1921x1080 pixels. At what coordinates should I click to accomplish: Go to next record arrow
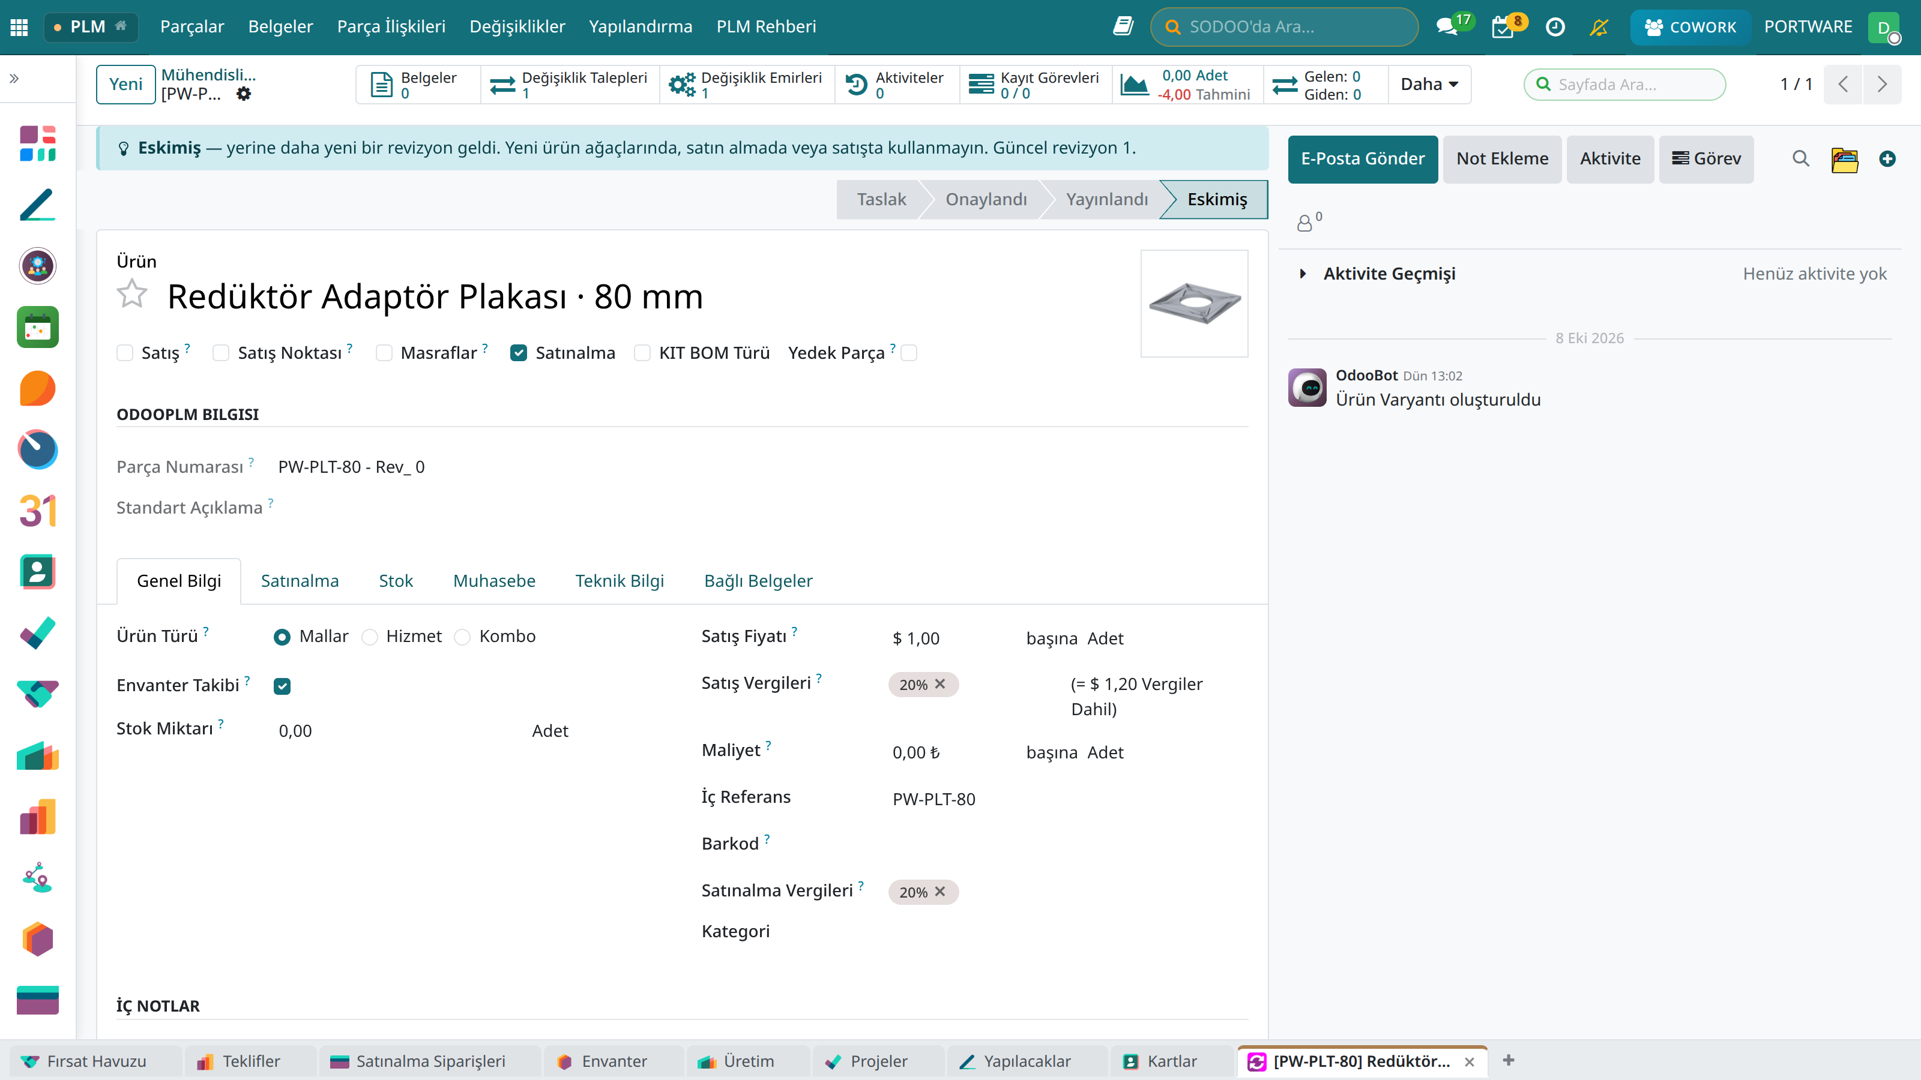pos(1881,84)
